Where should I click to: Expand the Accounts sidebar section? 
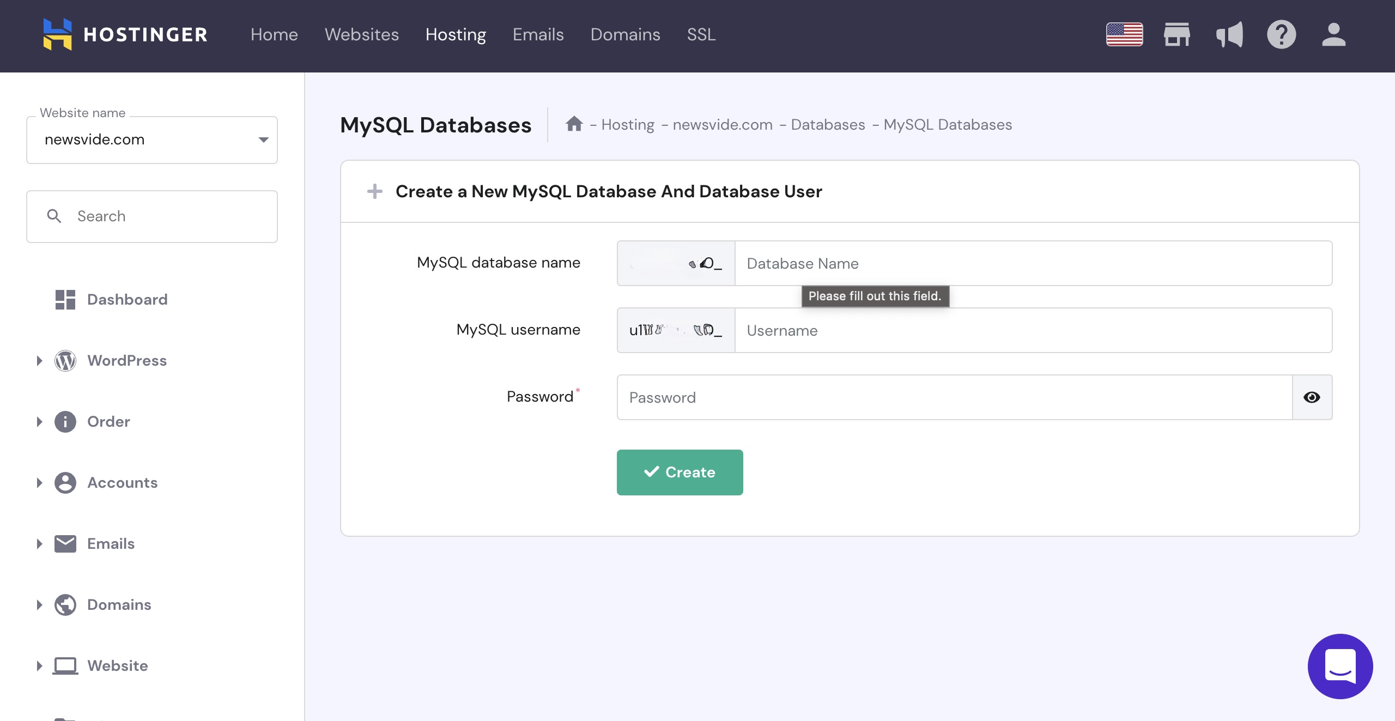39,482
